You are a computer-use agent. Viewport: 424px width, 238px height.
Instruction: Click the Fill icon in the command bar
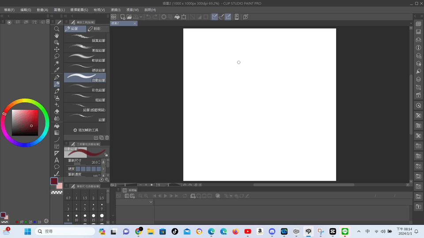(177, 17)
